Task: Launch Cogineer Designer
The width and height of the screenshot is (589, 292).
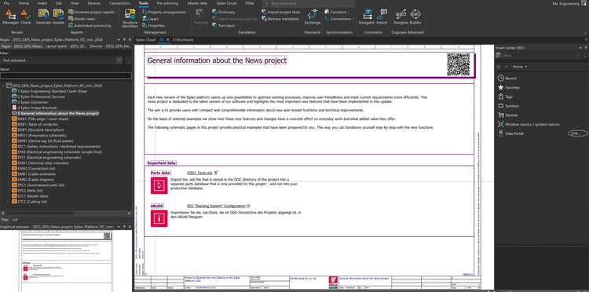Action: [401, 17]
